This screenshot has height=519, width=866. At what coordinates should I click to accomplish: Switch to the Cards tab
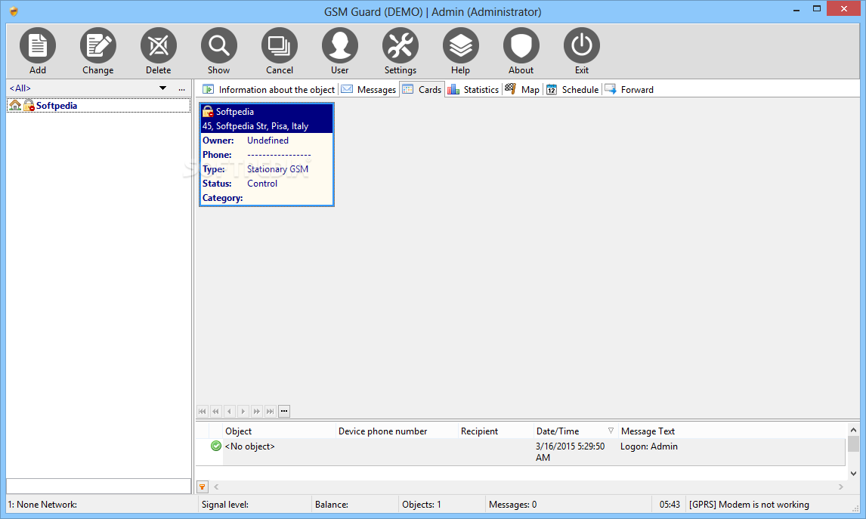[x=422, y=89]
